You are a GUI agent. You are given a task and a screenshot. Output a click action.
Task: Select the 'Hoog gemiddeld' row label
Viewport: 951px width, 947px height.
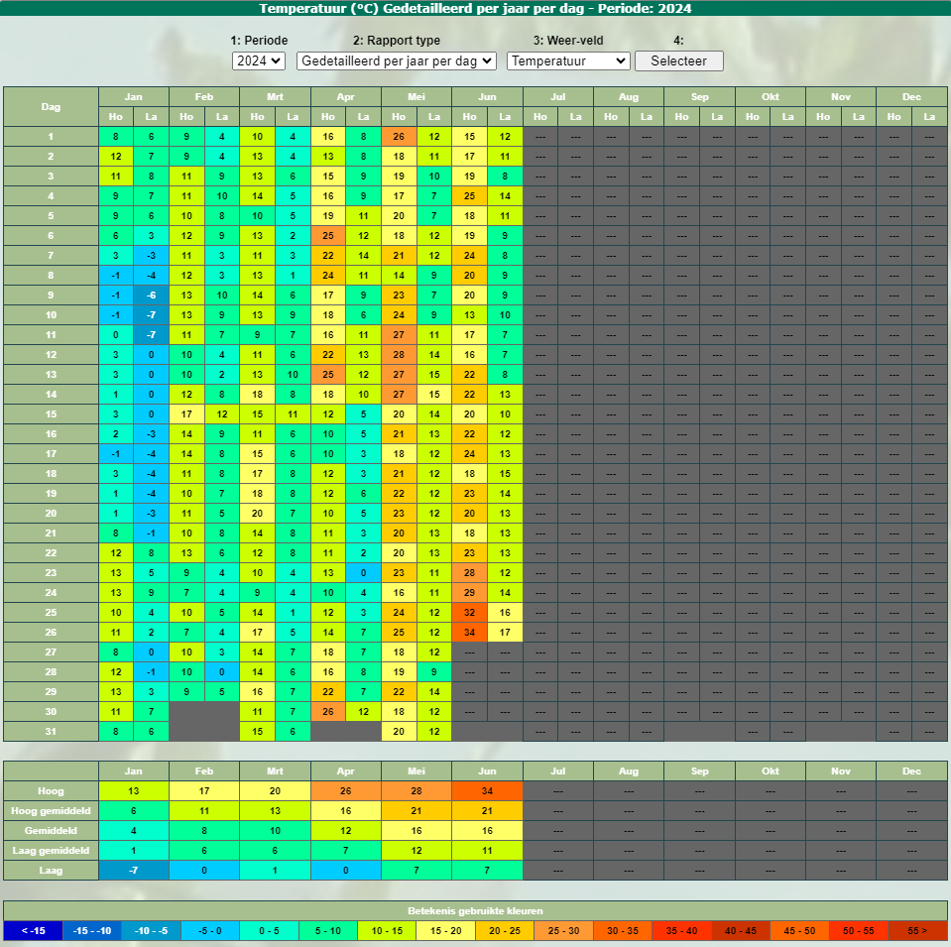point(51,810)
